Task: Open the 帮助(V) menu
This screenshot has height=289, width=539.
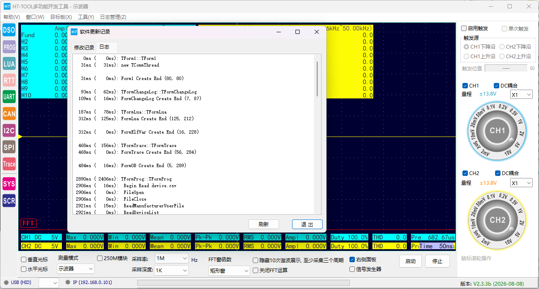Action: click(x=12, y=17)
